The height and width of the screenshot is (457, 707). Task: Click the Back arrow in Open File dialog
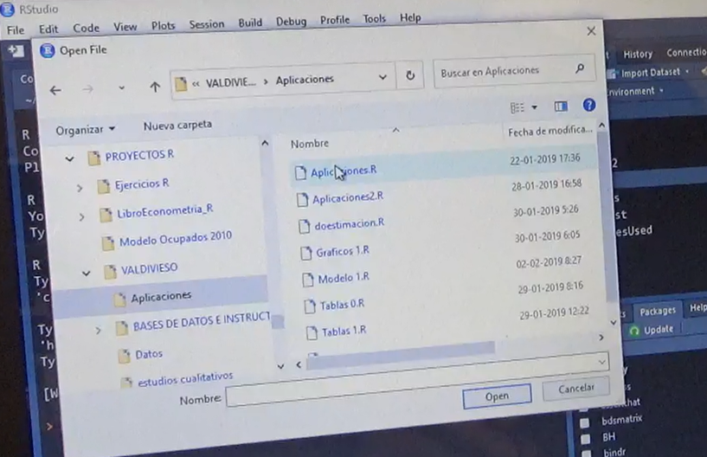point(55,91)
